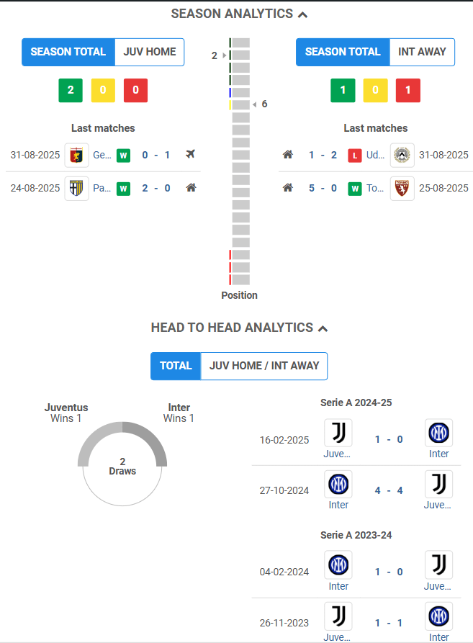The image size is (473, 643).
Task: Click the Juventus logo in the 16-02-2025 match
Action: [338, 433]
